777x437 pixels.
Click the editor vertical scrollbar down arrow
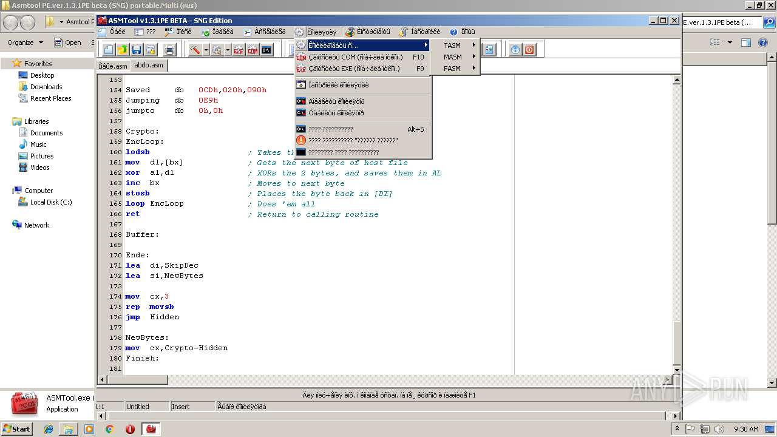click(677, 370)
